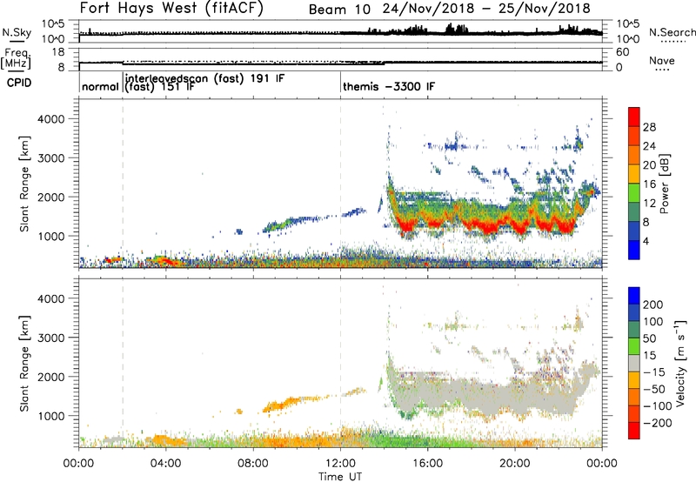
Task: Click the frequency trace in the Freq. panel
Action: pyautogui.click(x=340, y=63)
